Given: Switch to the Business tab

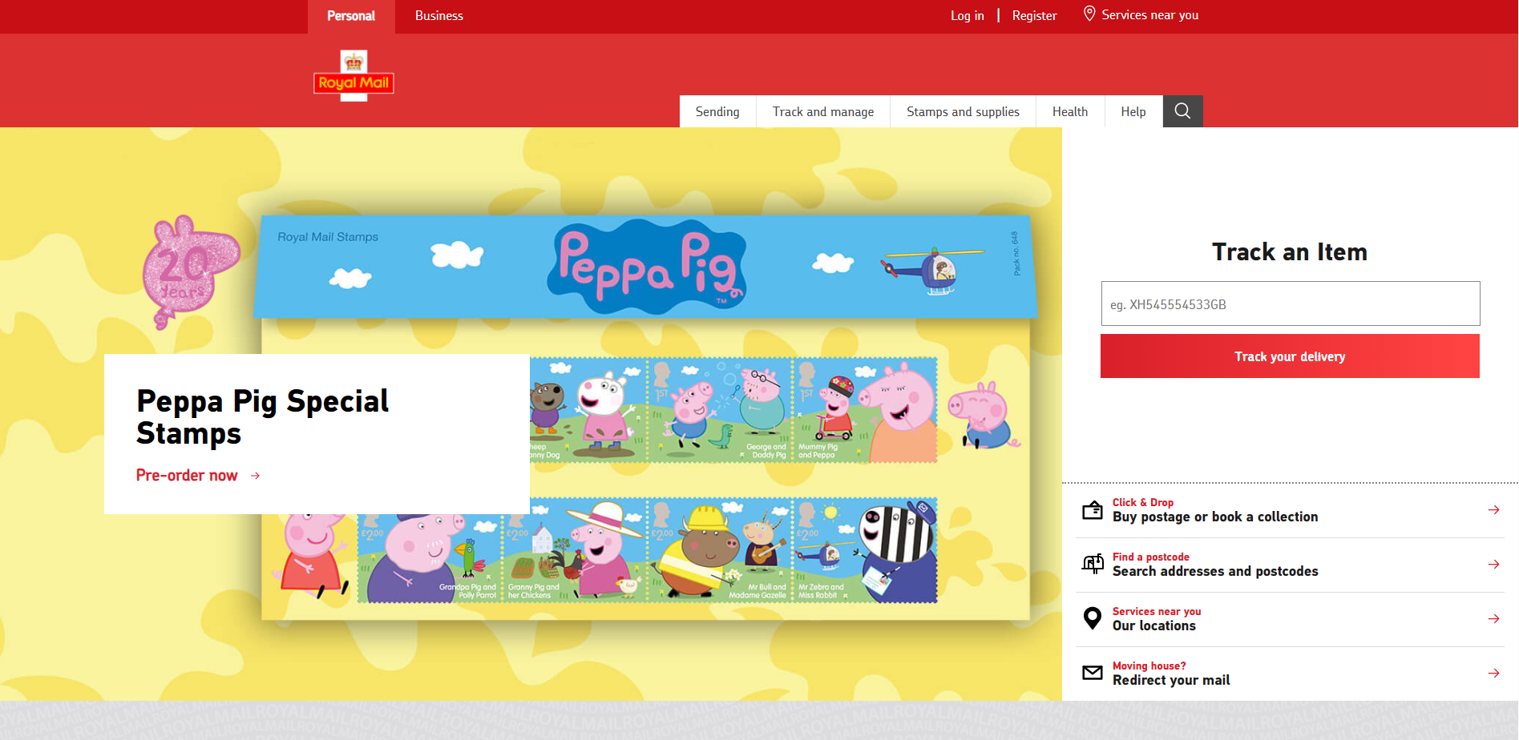Looking at the screenshot, I should click(438, 16).
